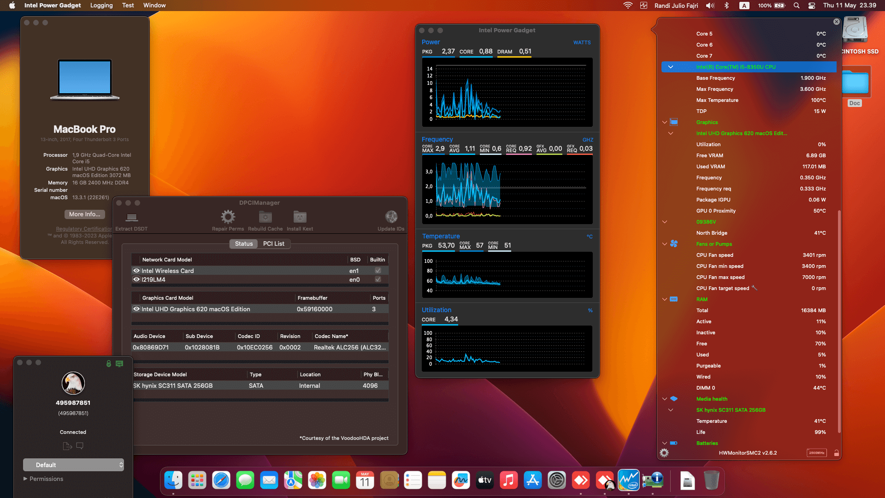The height and width of the screenshot is (498, 885).
Task: Click the HWMonitorSMC2 vertical scrollbar
Action: (839, 321)
